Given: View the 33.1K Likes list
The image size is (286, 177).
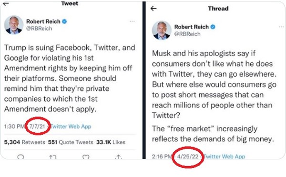Looking at the screenshot, I should click(111, 142).
